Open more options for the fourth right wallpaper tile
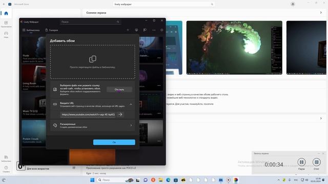Screen dimensions: 328x184 click(159, 141)
